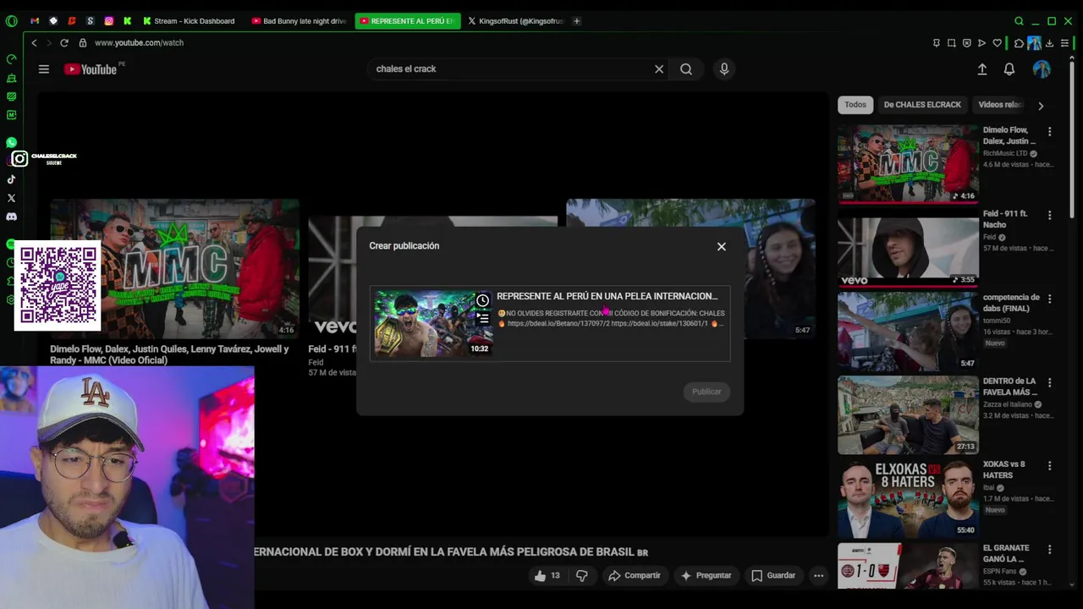Open YouTube create upload icon
Viewport: 1083px width, 609px height.
pyautogui.click(x=982, y=69)
